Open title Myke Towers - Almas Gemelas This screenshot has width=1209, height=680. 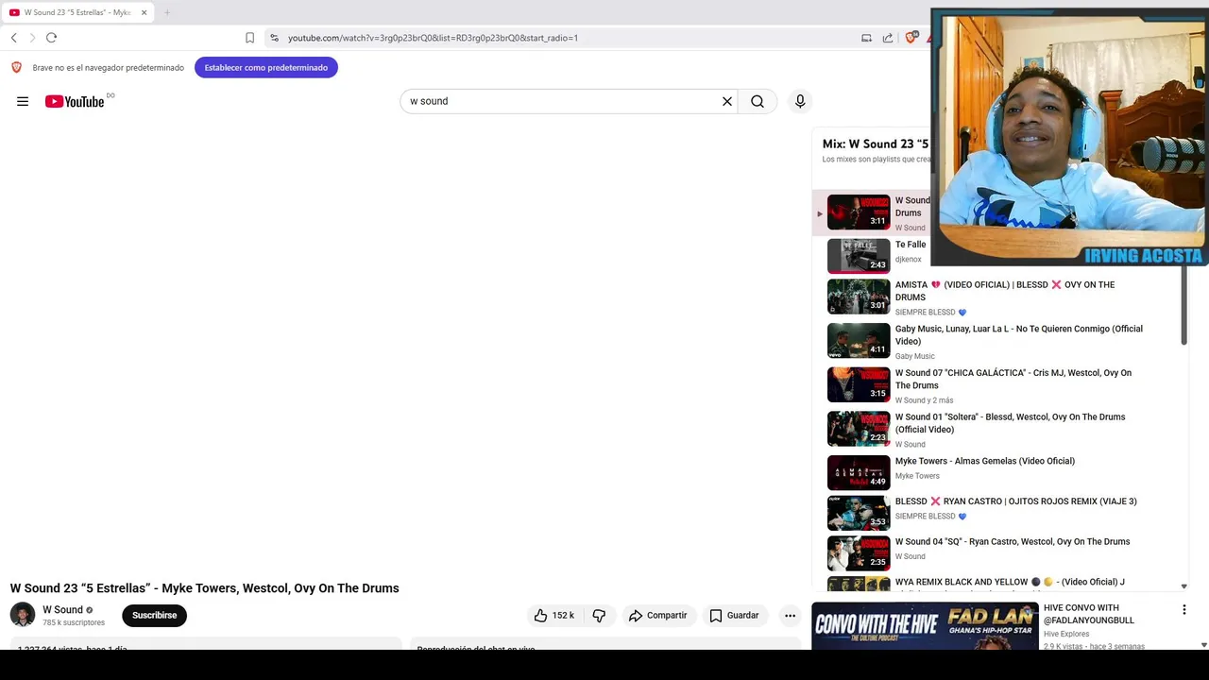pyautogui.click(x=985, y=461)
